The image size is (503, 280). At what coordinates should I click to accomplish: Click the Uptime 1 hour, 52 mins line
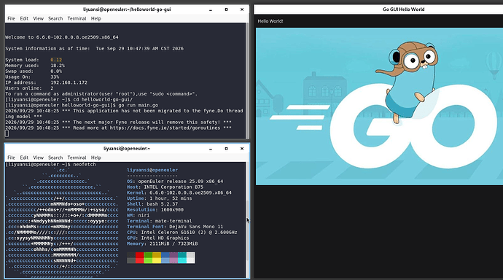click(x=159, y=198)
